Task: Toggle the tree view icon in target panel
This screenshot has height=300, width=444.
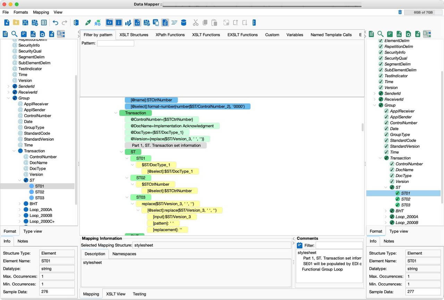Action: [x=427, y=34]
